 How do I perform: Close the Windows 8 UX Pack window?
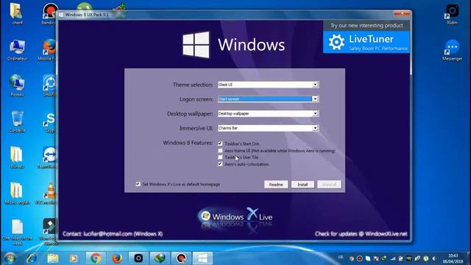(402, 13)
